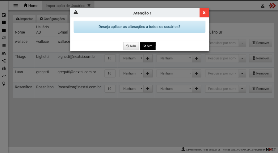The width and height of the screenshot is (278, 153).
Task: Close the Atenção dialog with red X
Action: coord(204,13)
